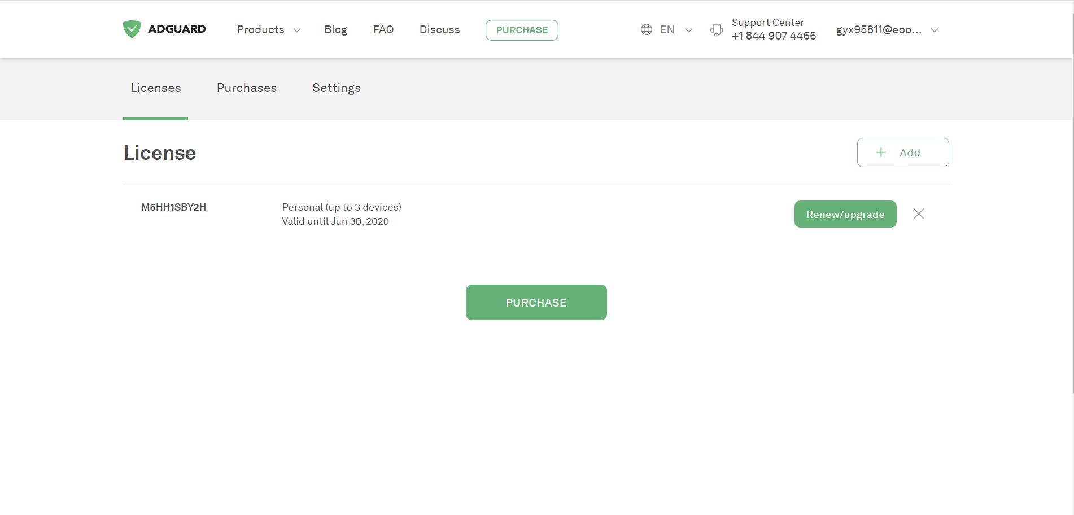Go to the Discuss forum link

click(439, 29)
